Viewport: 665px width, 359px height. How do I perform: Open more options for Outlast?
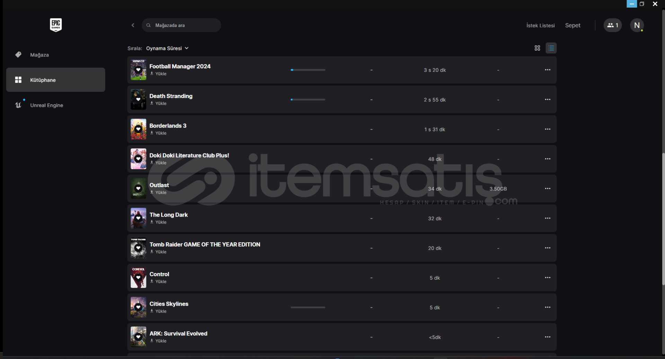pos(548,189)
